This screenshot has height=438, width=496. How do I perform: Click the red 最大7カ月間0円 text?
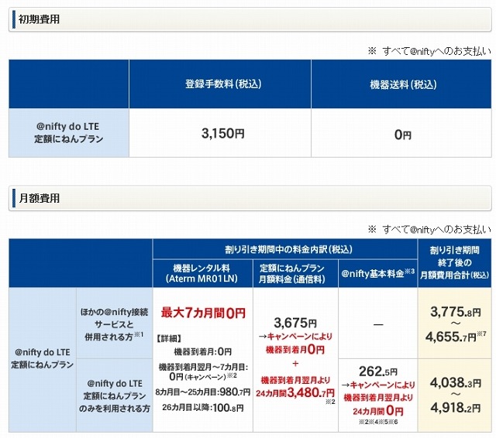tap(203, 313)
